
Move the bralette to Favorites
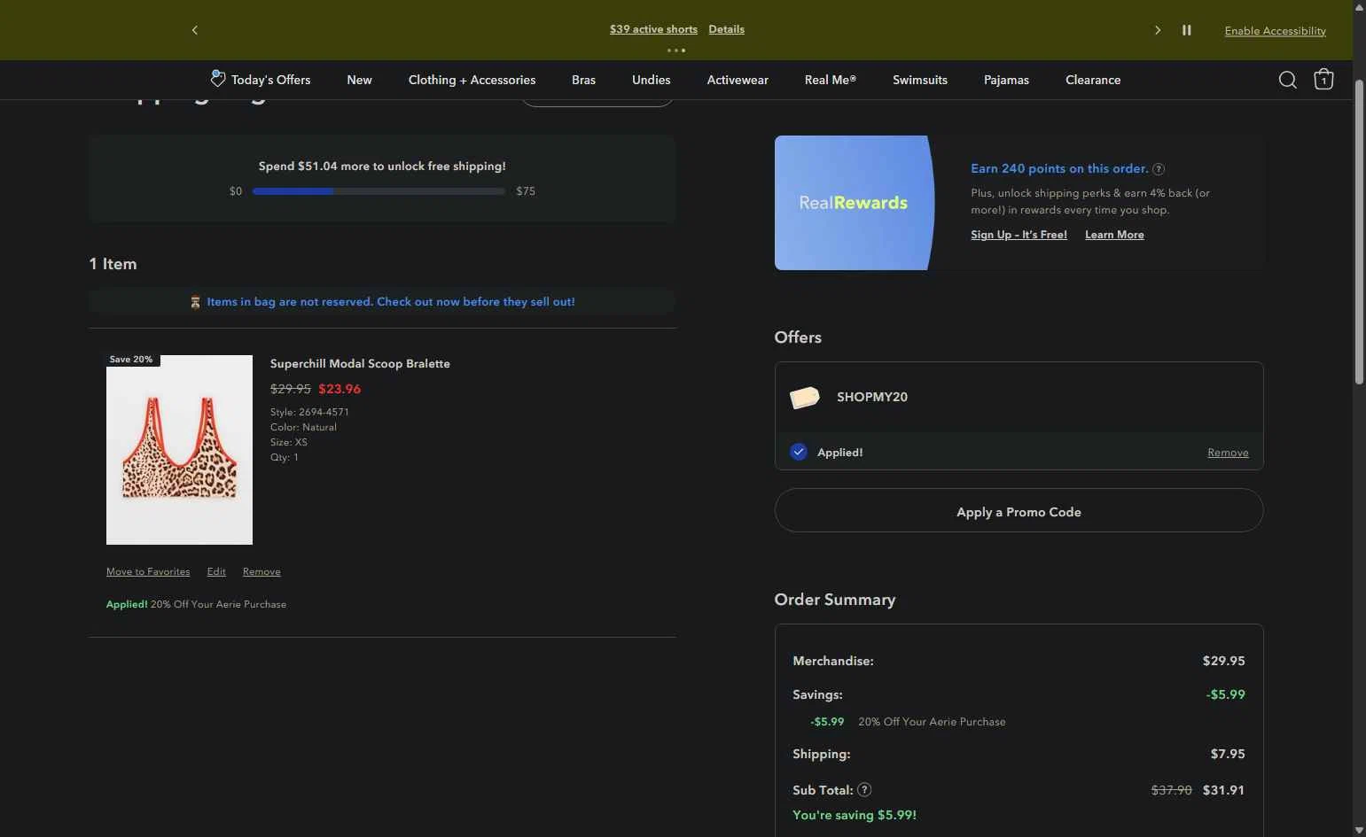(x=148, y=571)
